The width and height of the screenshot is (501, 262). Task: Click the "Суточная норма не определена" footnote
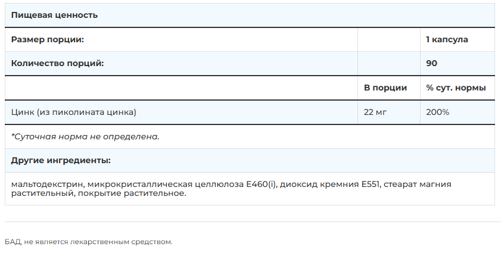(86, 136)
